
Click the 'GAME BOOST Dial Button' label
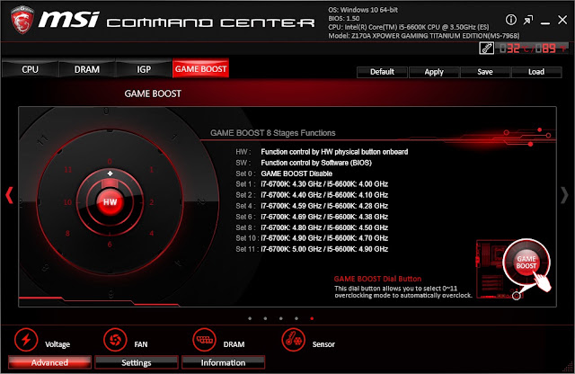(377, 279)
